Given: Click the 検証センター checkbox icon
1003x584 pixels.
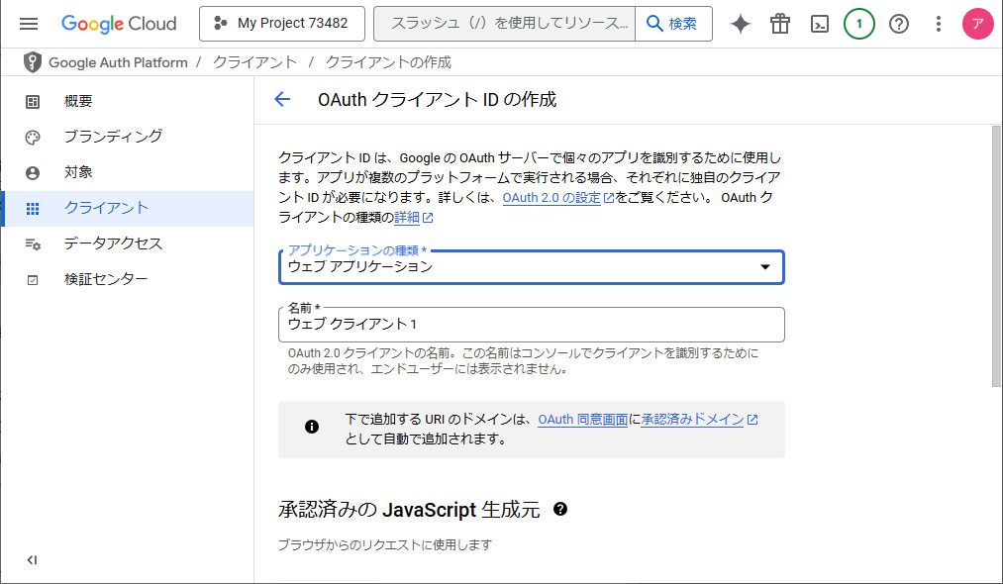Looking at the screenshot, I should coord(33,280).
